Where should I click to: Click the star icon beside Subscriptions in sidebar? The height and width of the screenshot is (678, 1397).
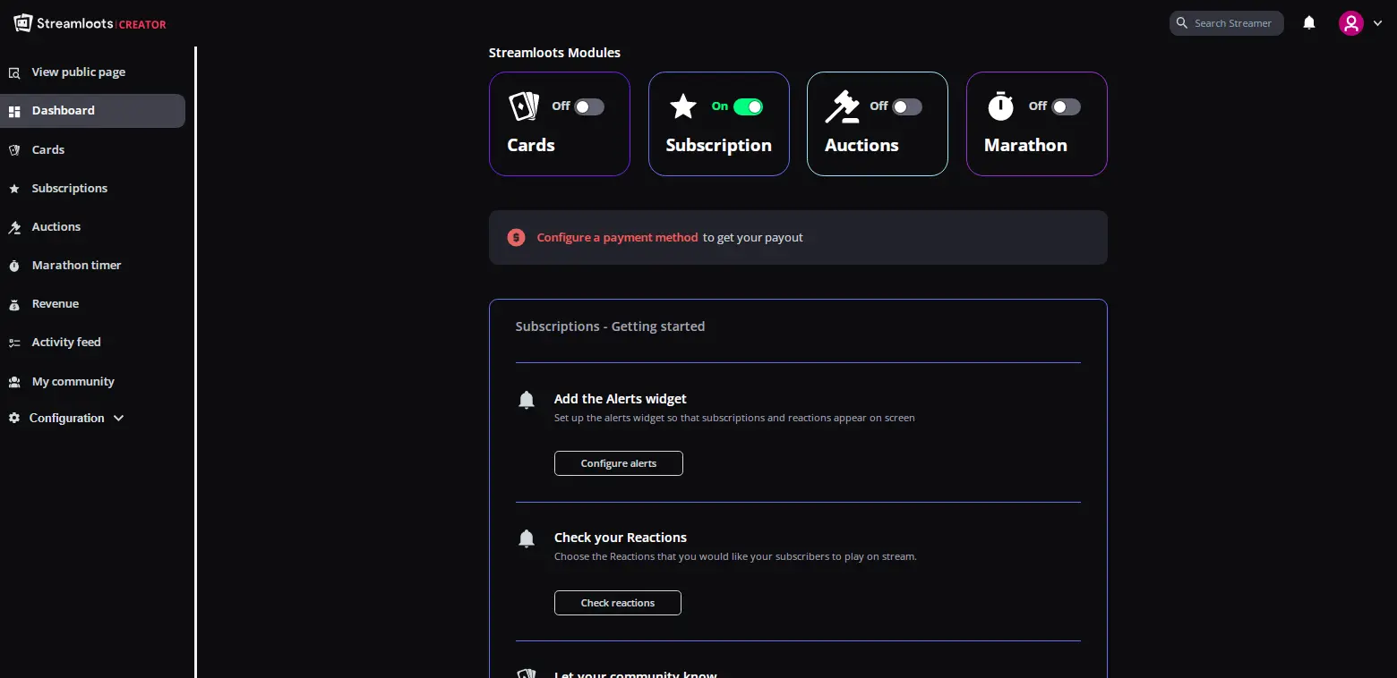pyautogui.click(x=14, y=189)
